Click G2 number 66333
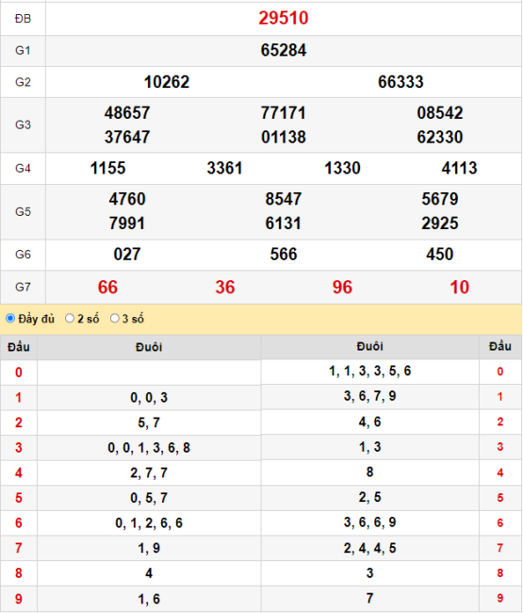Viewport: 523px width, 613px height. (x=400, y=82)
